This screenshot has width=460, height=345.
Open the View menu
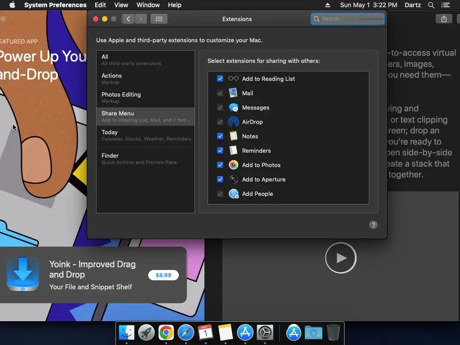coord(121,5)
